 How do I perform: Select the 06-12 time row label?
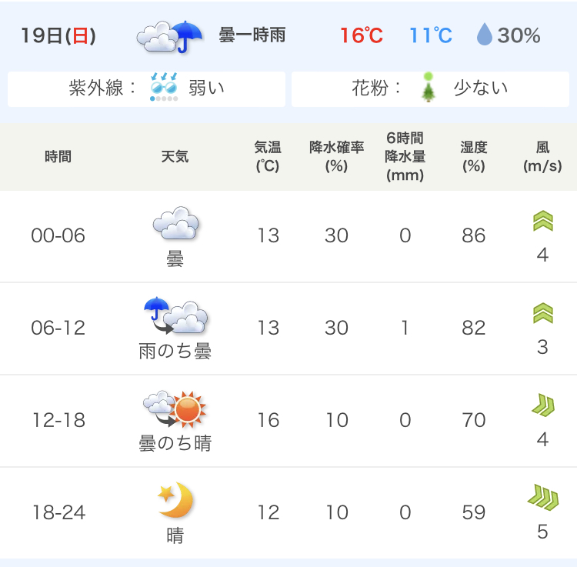[x=58, y=328]
